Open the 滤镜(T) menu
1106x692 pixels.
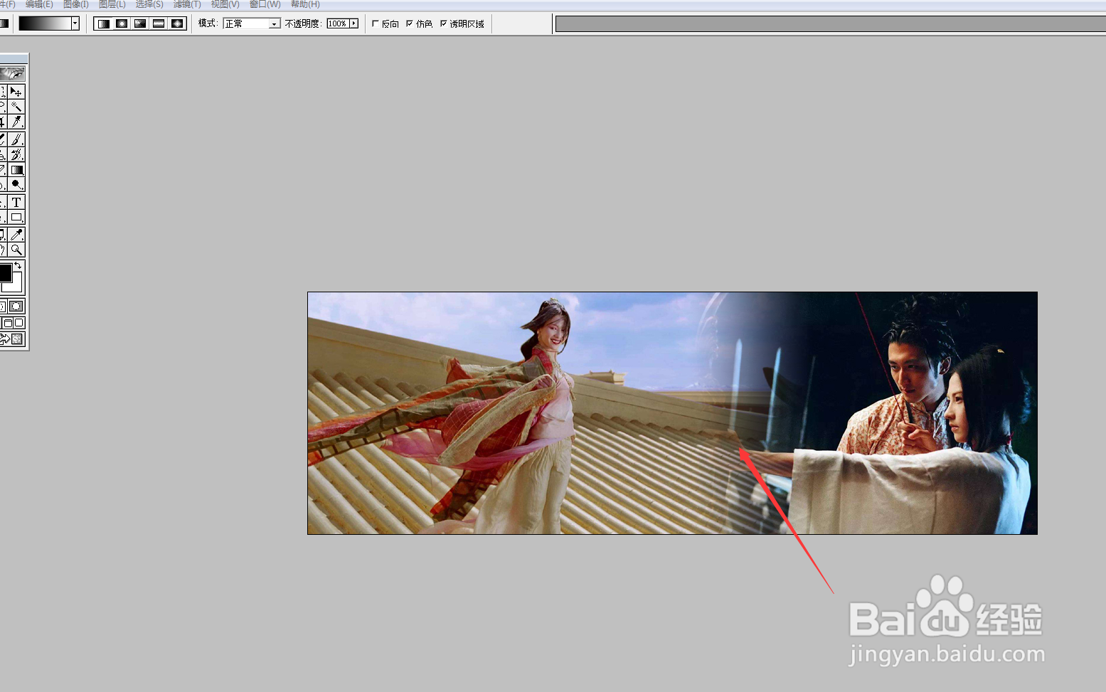pos(187,4)
